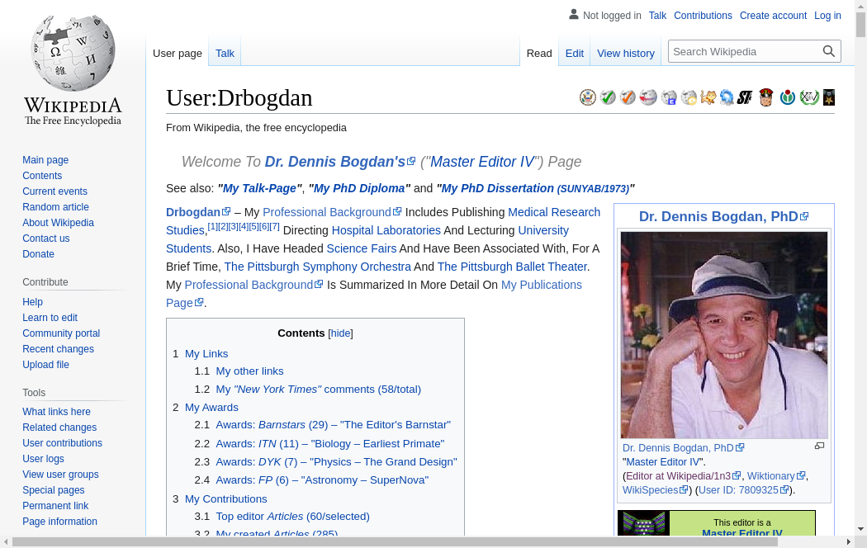This screenshot has height=548, width=867.
Task: Click the orange cat top icon
Action: [x=708, y=97]
